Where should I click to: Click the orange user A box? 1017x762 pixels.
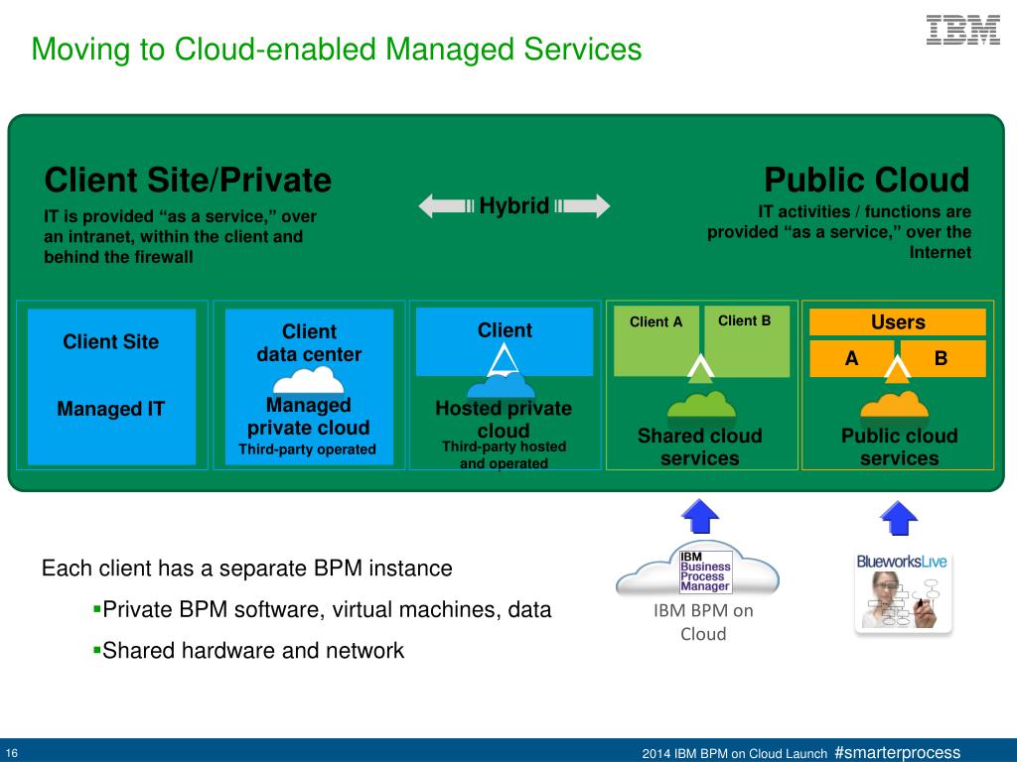click(x=851, y=358)
